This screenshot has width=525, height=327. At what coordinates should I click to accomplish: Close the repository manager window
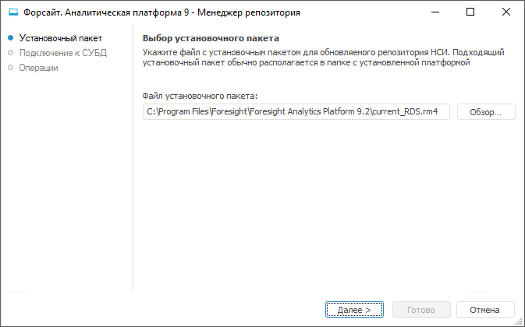coord(506,12)
